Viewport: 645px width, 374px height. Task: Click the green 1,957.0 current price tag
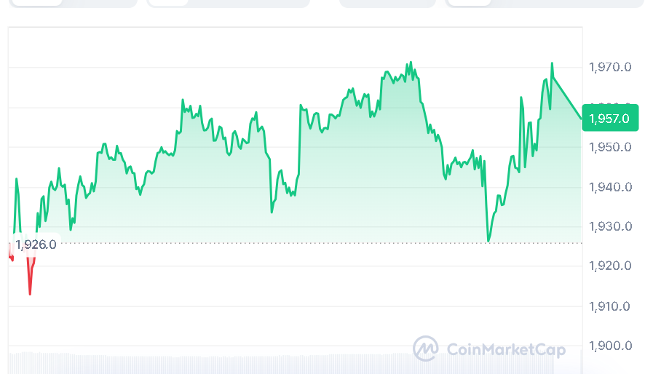click(x=610, y=118)
